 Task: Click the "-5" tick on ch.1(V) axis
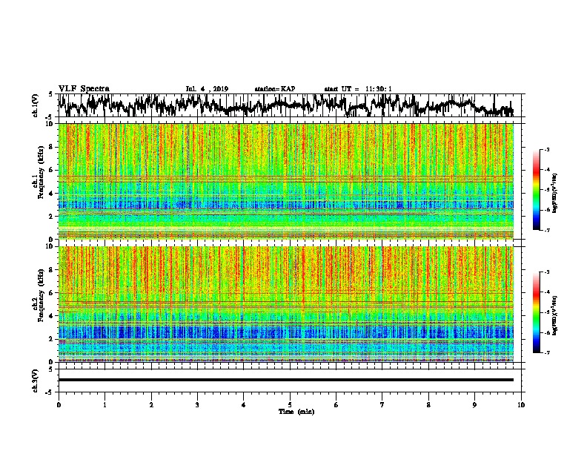click(50, 117)
